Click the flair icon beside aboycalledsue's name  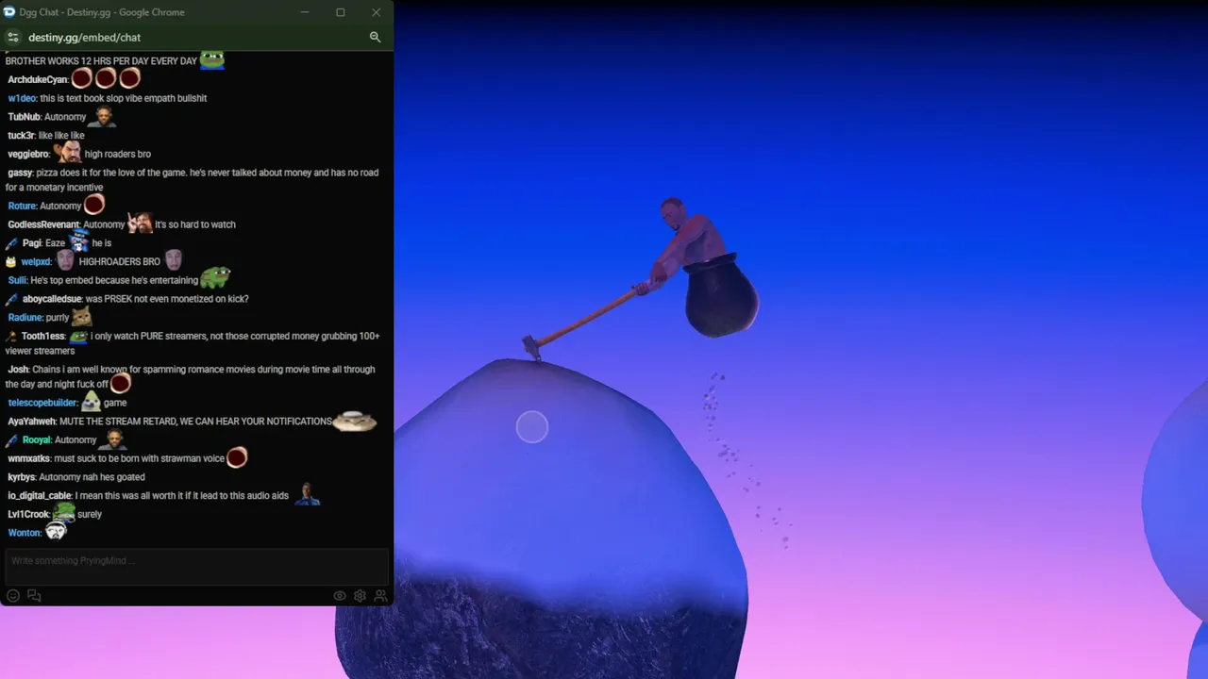(x=11, y=299)
